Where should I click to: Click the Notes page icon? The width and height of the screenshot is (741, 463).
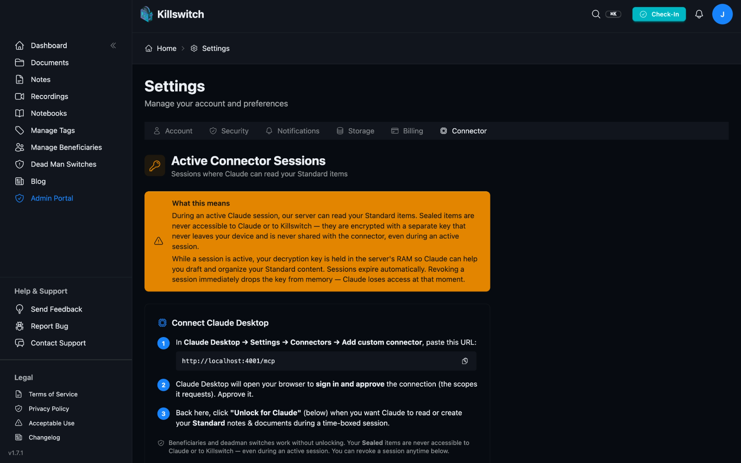click(19, 80)
